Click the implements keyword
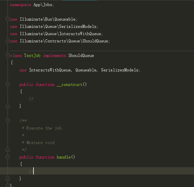Viewport: 194px width, 187px height. 54,56
